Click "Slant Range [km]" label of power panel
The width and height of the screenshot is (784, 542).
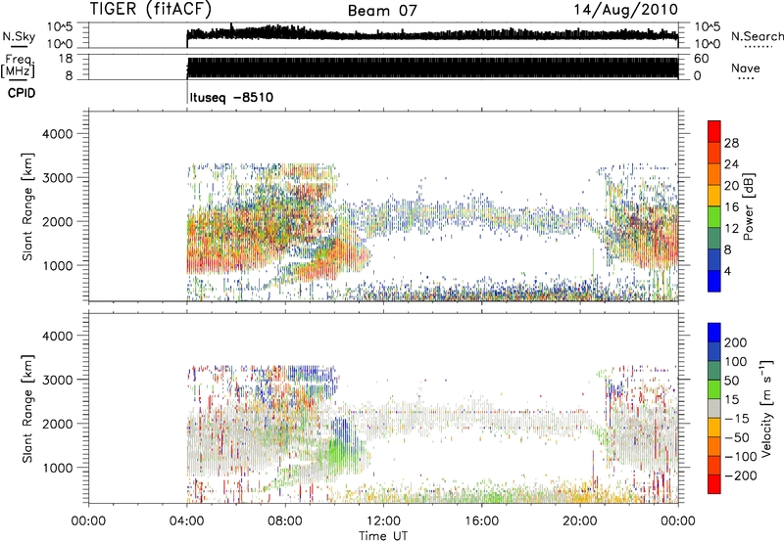coord(27,206)
